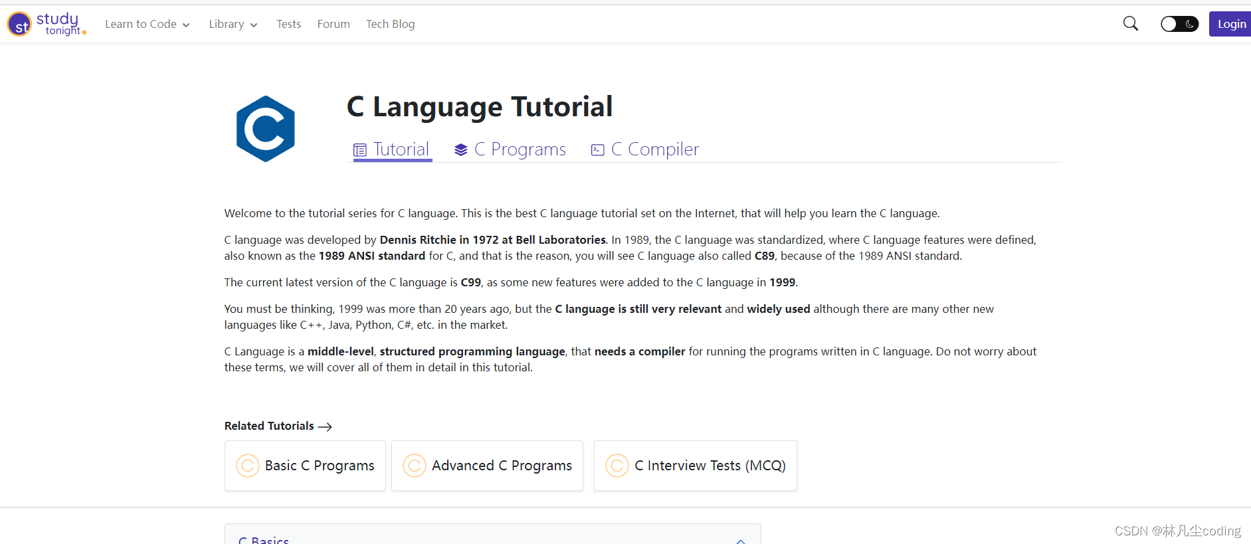Click the Tutorial tab list icon

(360, 150)
